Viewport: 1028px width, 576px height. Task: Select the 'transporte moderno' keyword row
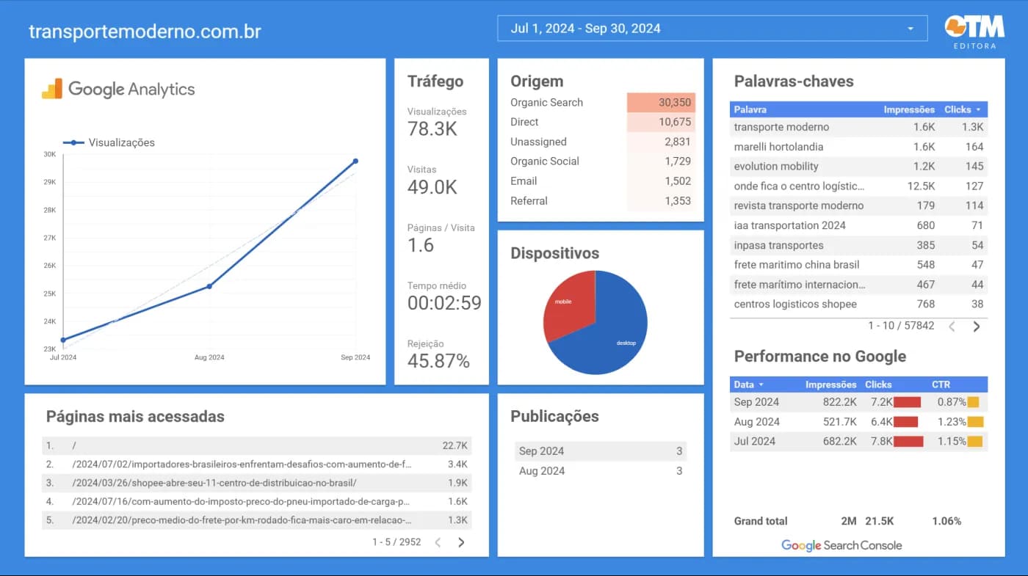point(781,127)
